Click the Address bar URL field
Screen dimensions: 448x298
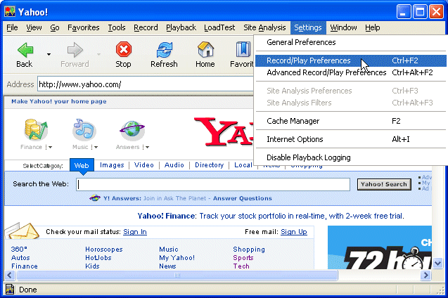pos(145,84)
